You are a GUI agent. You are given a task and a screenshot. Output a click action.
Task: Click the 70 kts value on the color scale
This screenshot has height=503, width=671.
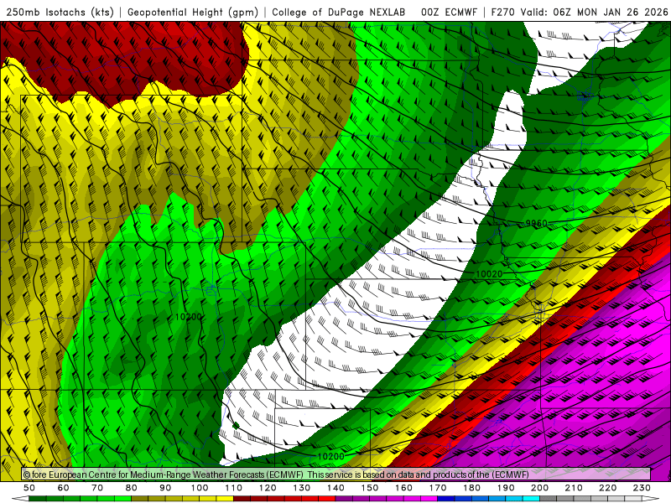[97, 488]
